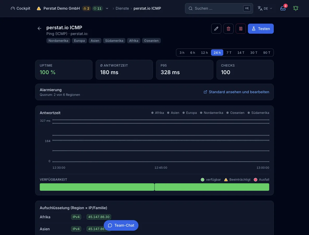Screen dimensions: 309x235
Task: Click the Quorum: 2 von 6 Regionen text
Action: 60,95
